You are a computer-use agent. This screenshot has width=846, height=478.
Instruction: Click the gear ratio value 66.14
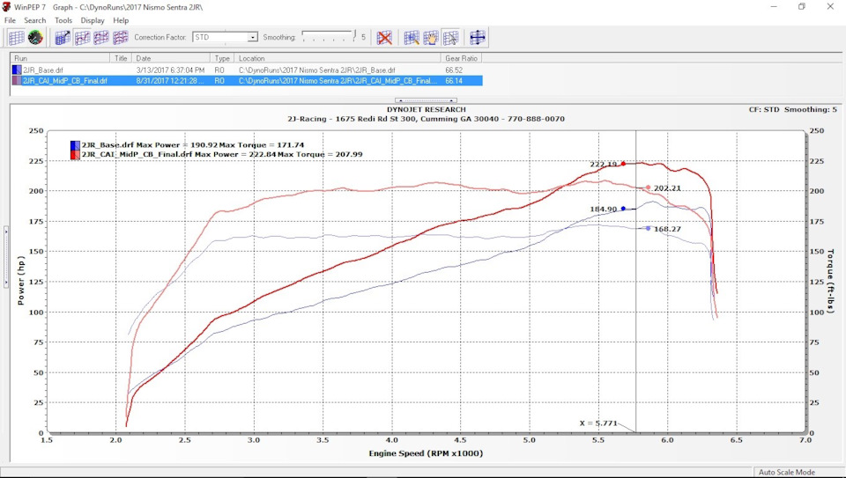[x=454, y=81]
